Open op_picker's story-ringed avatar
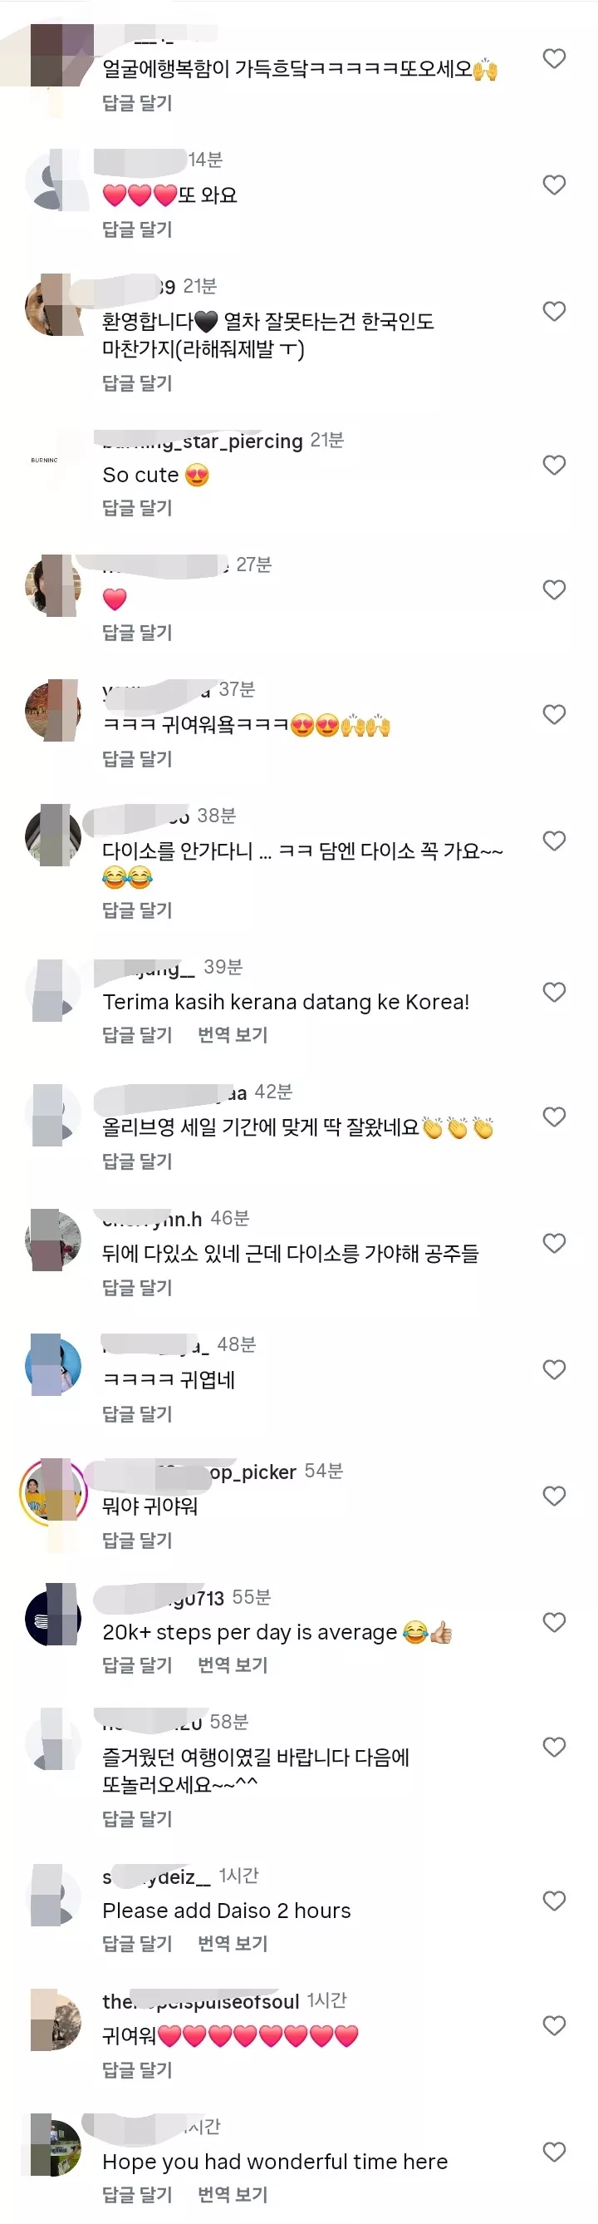Screen dimensions: 598x2224 51,1493
